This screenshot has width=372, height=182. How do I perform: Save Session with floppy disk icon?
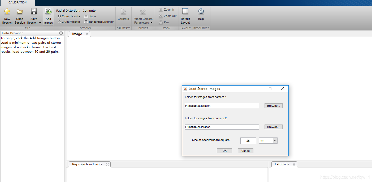34,11
